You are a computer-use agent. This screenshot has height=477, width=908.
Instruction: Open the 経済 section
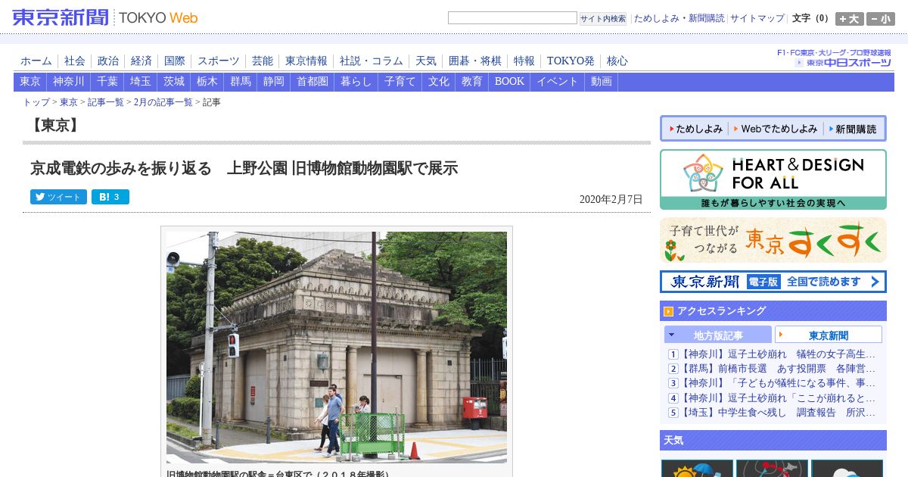[x=141, y=61]
